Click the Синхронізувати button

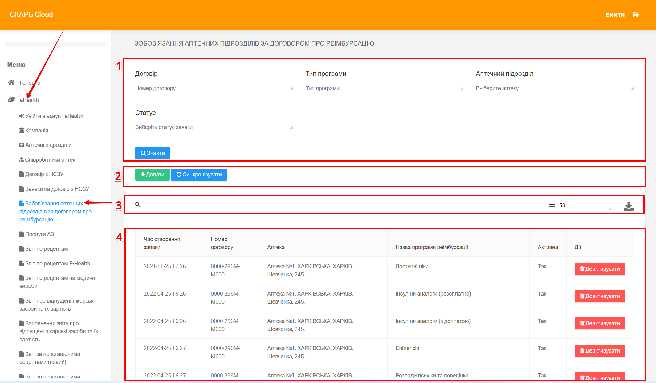[199, 175]
